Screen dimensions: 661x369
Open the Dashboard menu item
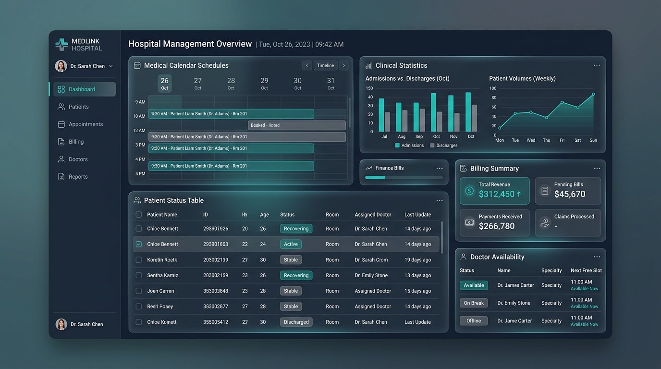[x=84, y=89]
